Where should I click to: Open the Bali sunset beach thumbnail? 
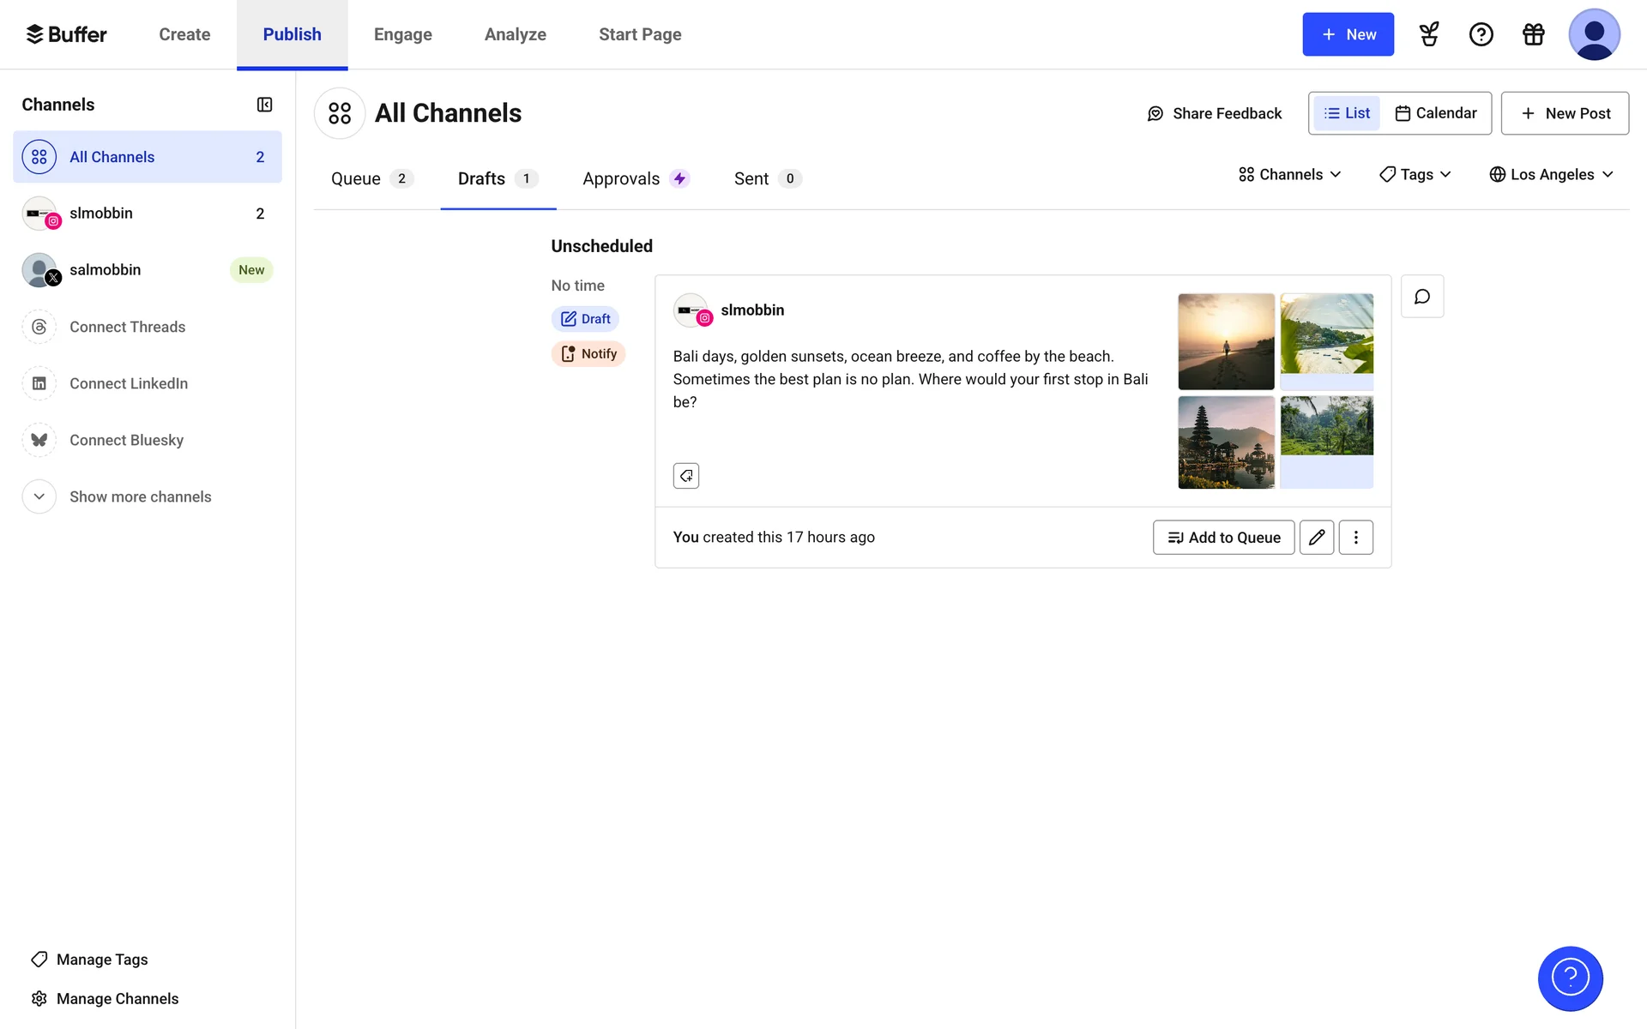(x=1226, y=341)
